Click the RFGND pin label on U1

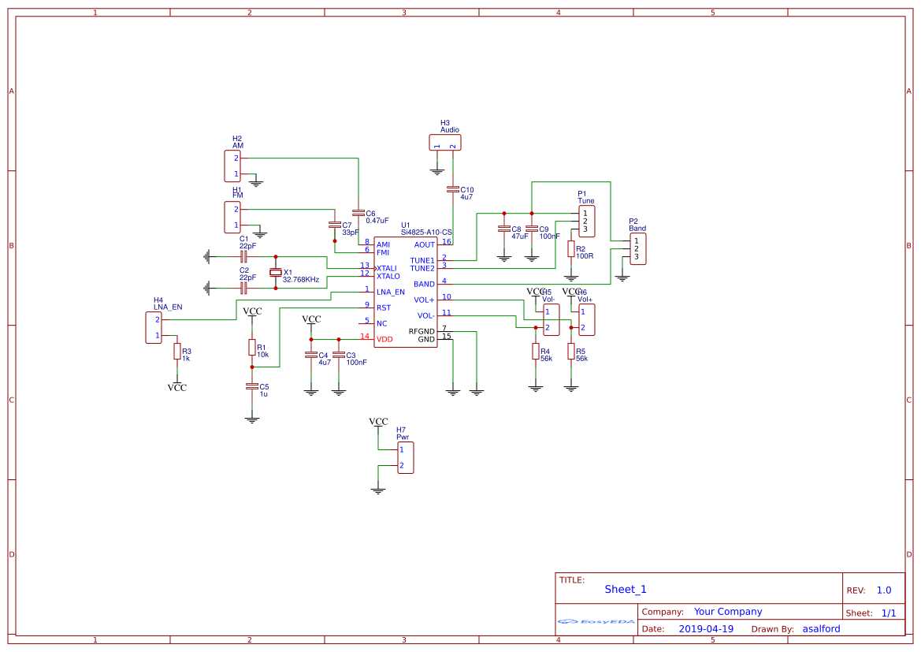422,332
